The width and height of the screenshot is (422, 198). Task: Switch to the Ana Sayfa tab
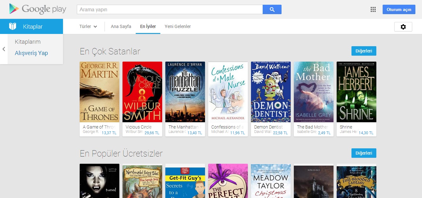tap(121, 26)
